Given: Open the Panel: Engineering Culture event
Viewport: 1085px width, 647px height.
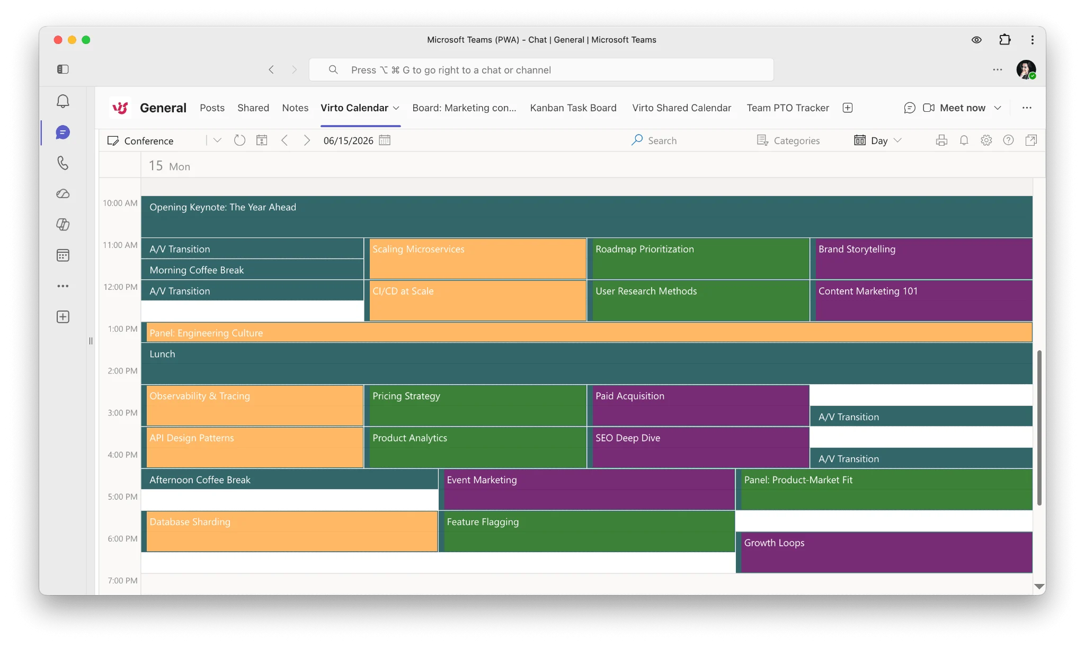Looking at the screenshot, I should (586, 332).
